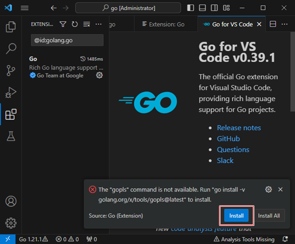Open the Slack link
Screen dimensions: 295x244
coord(225,161)
